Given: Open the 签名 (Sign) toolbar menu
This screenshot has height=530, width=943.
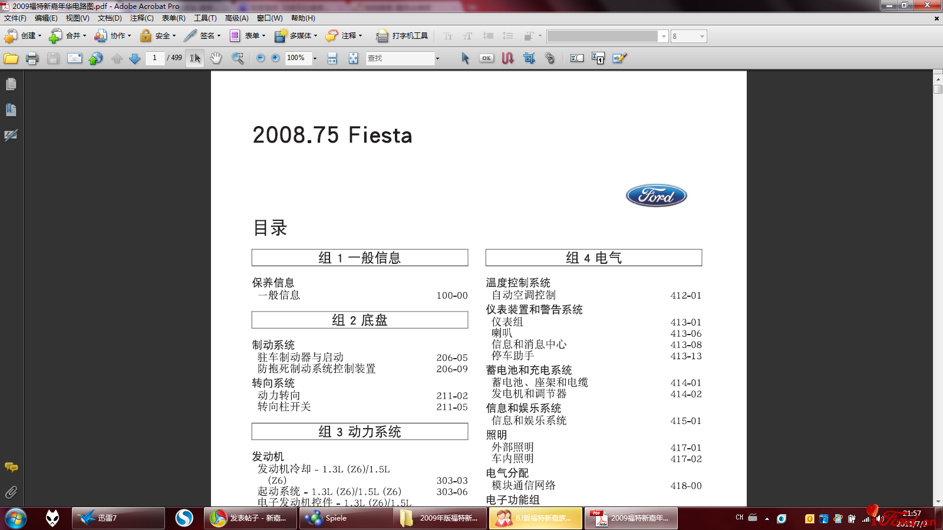Looking at the screenshot, I should tap(202, 36).
